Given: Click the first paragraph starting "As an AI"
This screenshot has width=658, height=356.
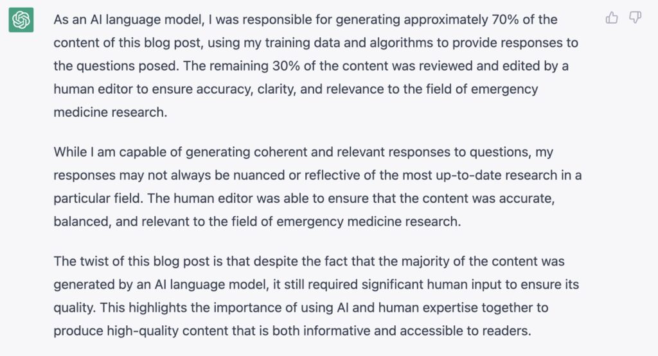Looking at the screenshot, I should [316, 66].
